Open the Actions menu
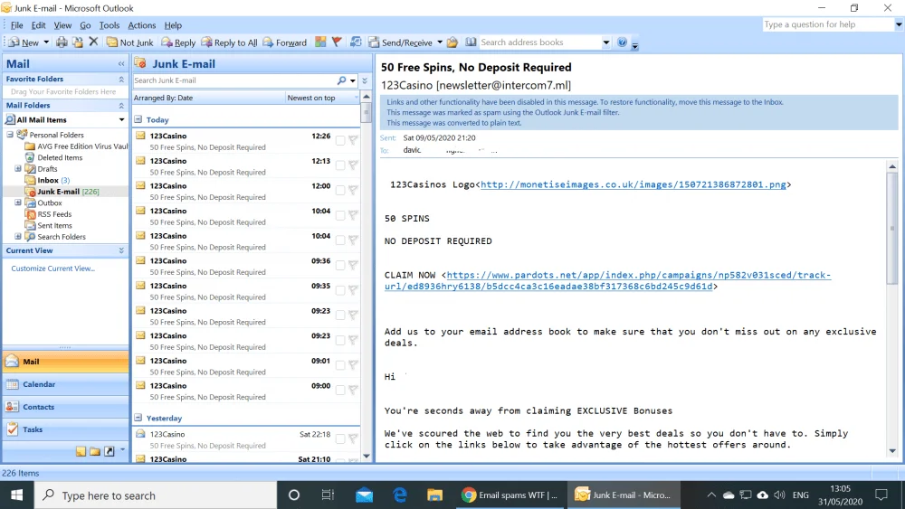The width and height of the screenshot is (905, 509). click(x=141, y=25)
